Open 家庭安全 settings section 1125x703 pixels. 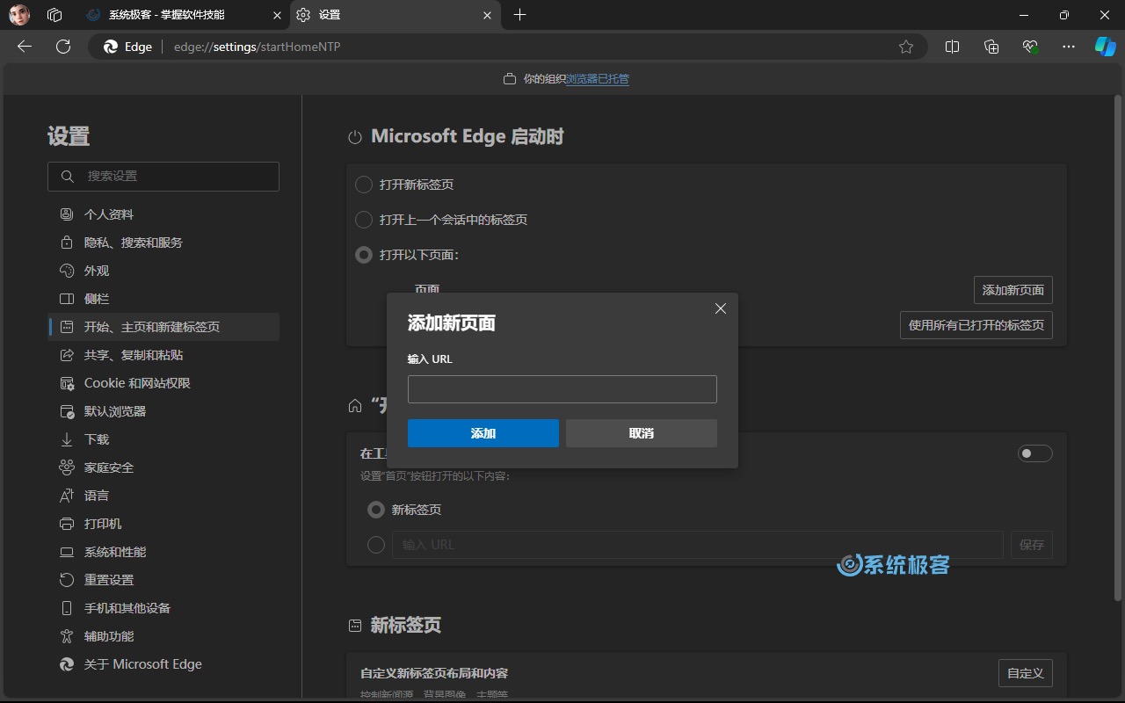pyautogui.click(x=163, y=467)
